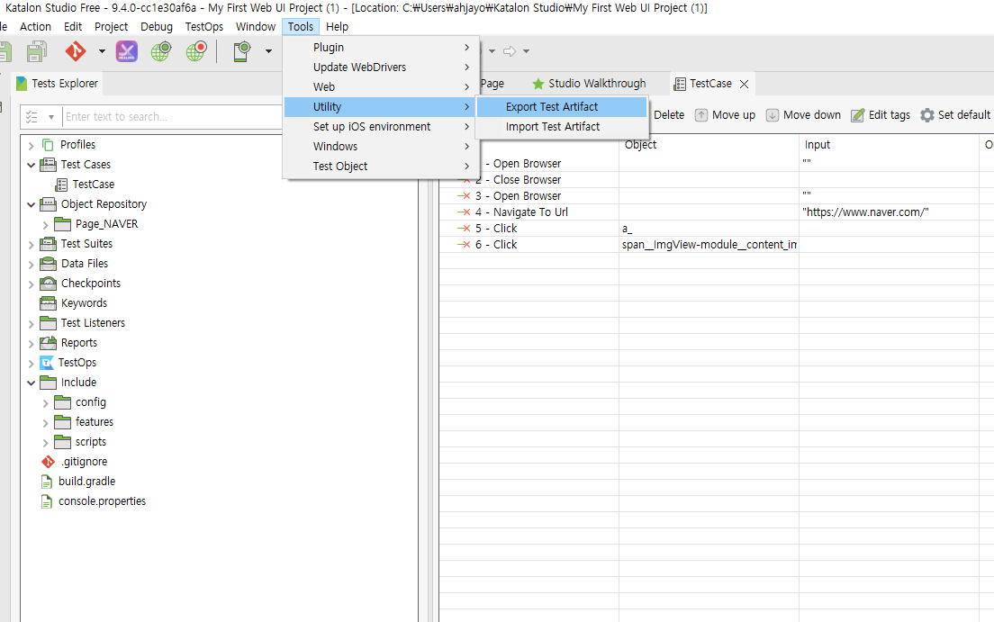Open the Spy Mobile dropdown arrow
This screenshot has width=994, height=622.
click(269, 50)
